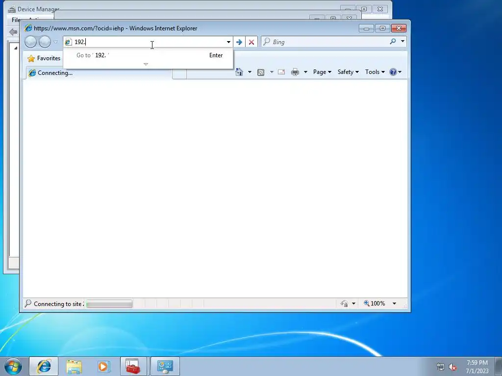Open the Help dropdown arrow
This screenshot has width=502, height=376.
[400, 72]
